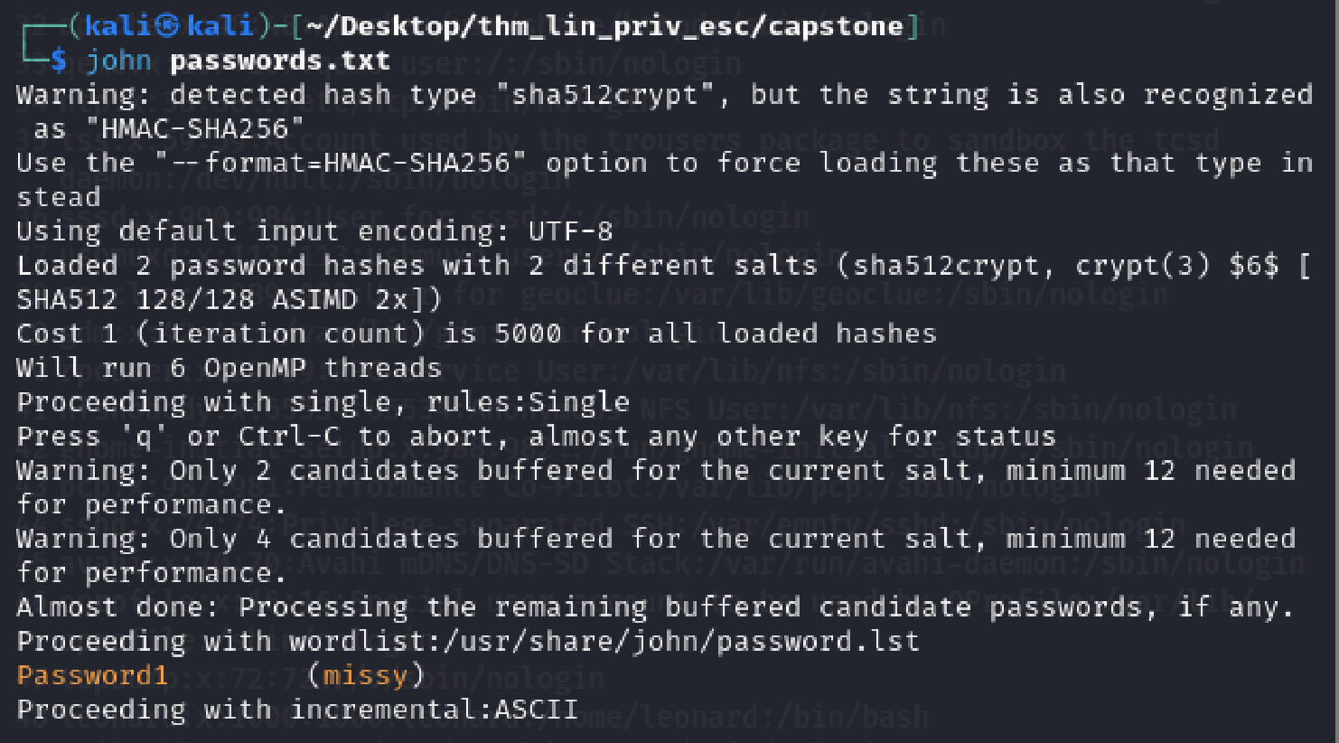Click the 'Almost done' status line
This screenshot has height=743, width=1339.
[655, 607]
